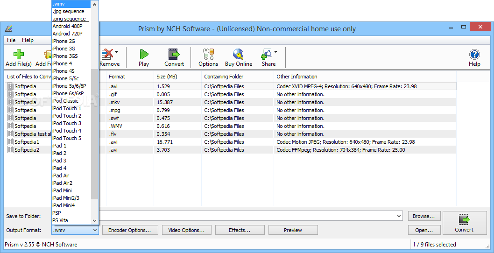Image resolution: width=494 pixels, height=253 pixels.
Task: Click the Video Options... button
Action: 186,230
